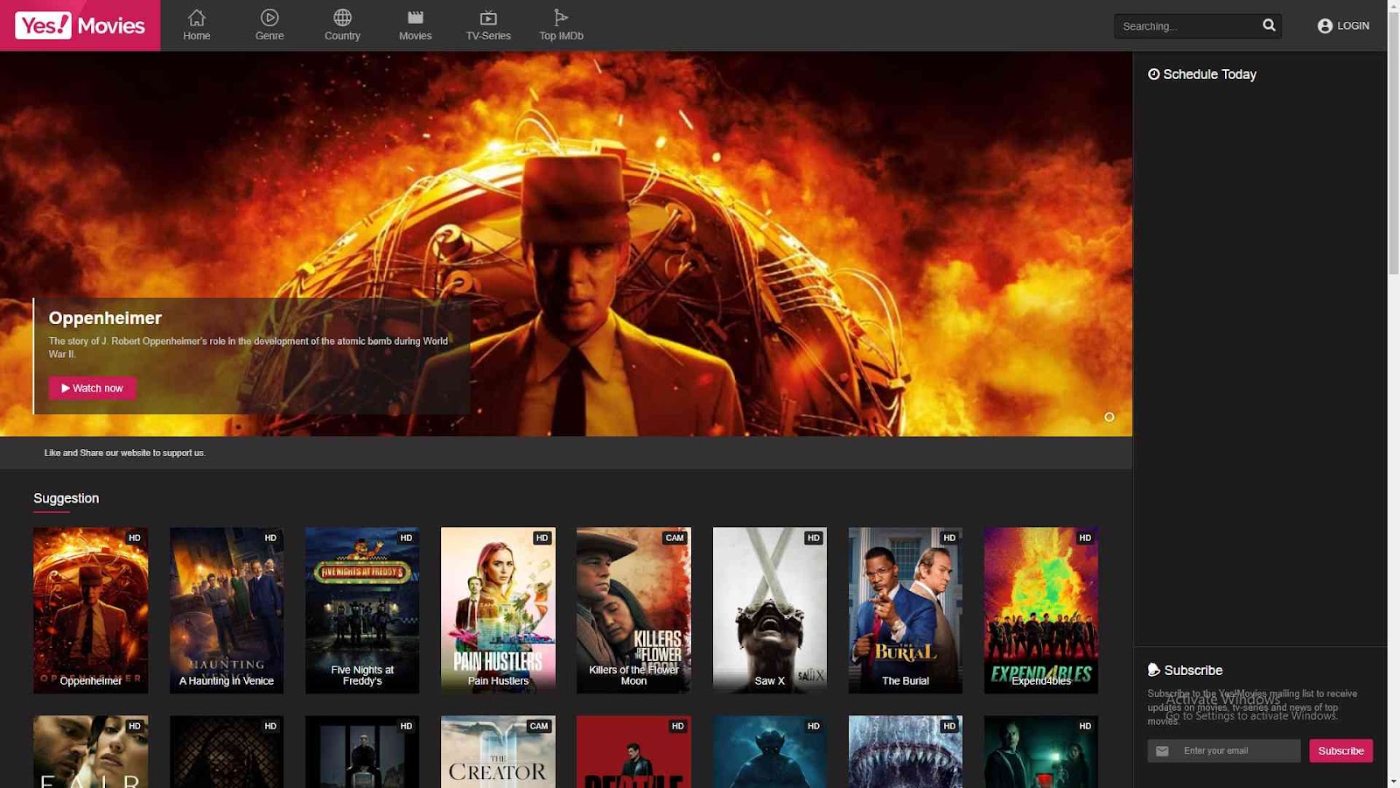
Task: Open The Burial movie poster
Action: (906, 610)
